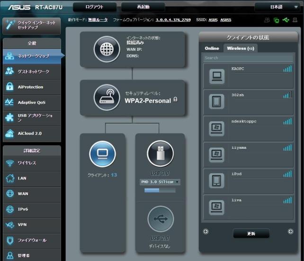Click the guest network status icon in header
The width and height of the screenshot is (304, 261).
pyautogui.click(x=267, y=20)
